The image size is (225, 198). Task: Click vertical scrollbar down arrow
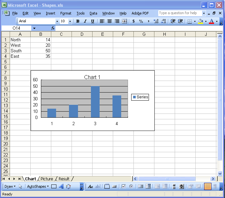220,173
